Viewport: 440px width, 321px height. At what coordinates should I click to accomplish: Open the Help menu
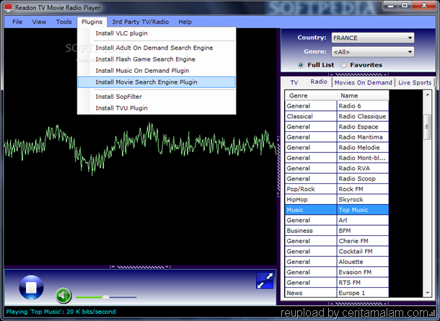[x=185, y=22]
